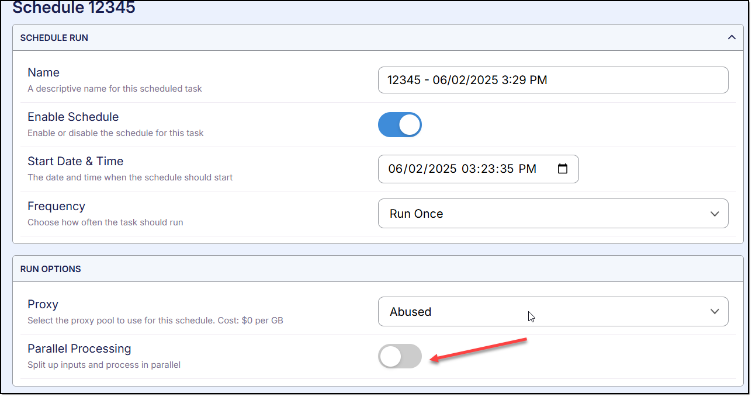
Task: Turn on Parallel Processing switch
Action: [x=400, y=356]
